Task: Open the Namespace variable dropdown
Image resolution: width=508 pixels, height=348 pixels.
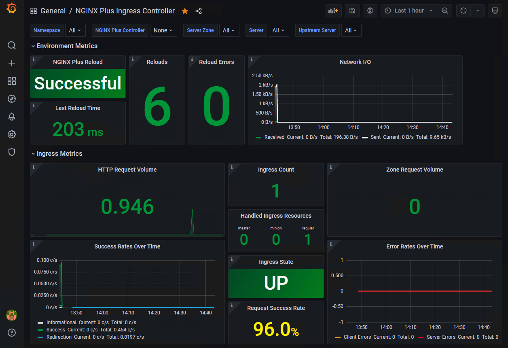Action: tap(75, 30)
